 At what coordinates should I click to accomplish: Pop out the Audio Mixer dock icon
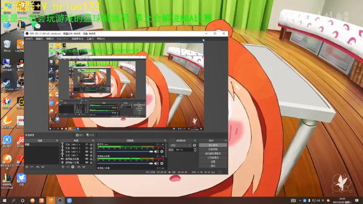(x=165, y=141)
